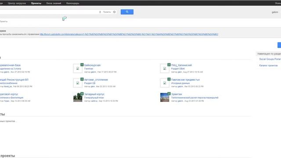281x158 pixels.
Task: Click the Теплотехнический расчет subtitle under Эрмитаж
Action: point(195,97)
